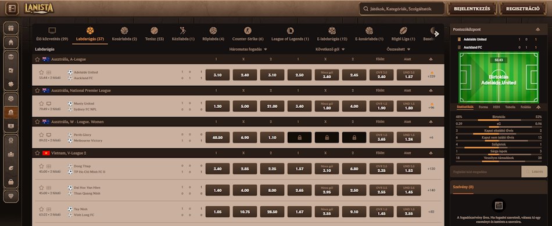Select the Élő közvetítés monitor icon
This screenshot has height=226, width=552.
52,31
